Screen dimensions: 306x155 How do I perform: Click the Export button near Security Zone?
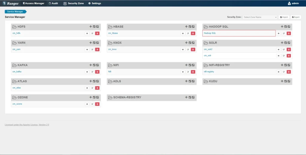pos(296,17)
